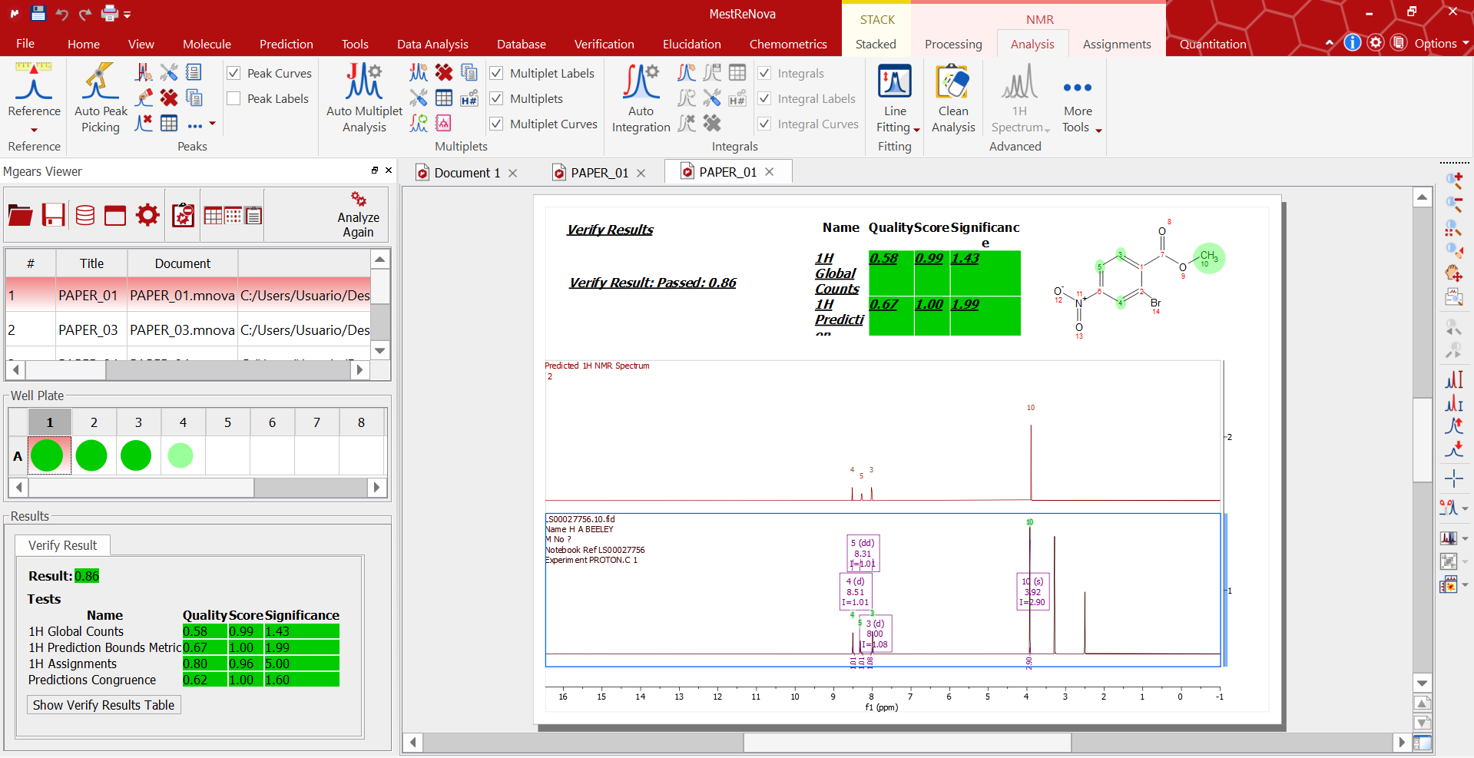Save results with Mgears floppy disk icon
Image resolution: width=1474 pixels, height=758 pixels.
point(53,216)
